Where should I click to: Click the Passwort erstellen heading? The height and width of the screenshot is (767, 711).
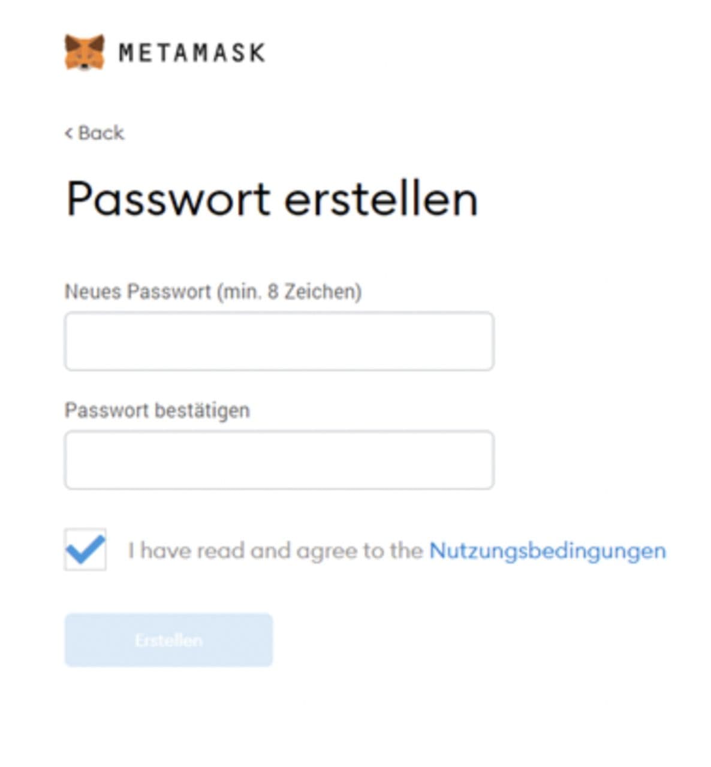272,199
